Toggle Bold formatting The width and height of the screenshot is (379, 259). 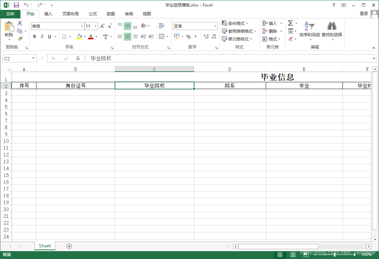(34, 37)
